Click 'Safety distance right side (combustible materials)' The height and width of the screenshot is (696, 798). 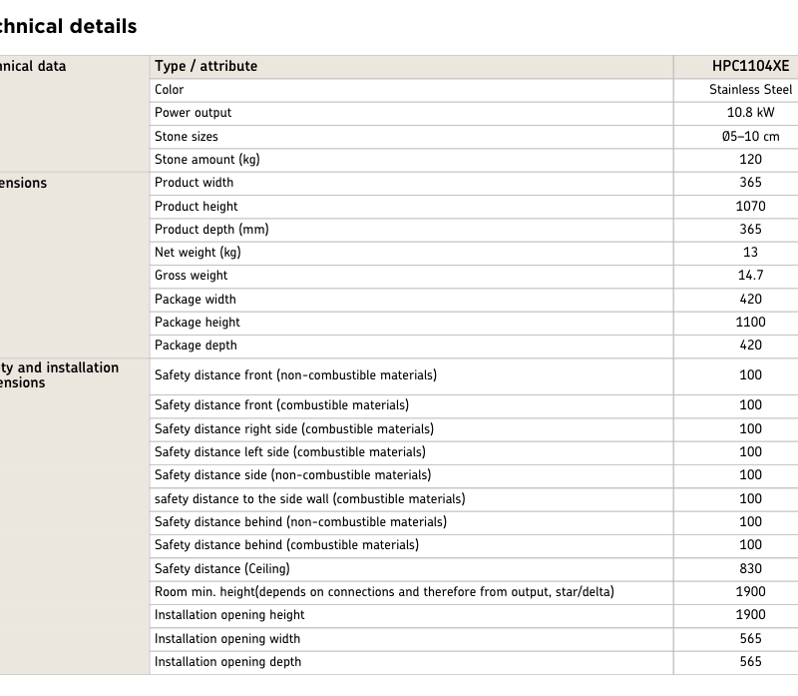(x=293, y=429)
